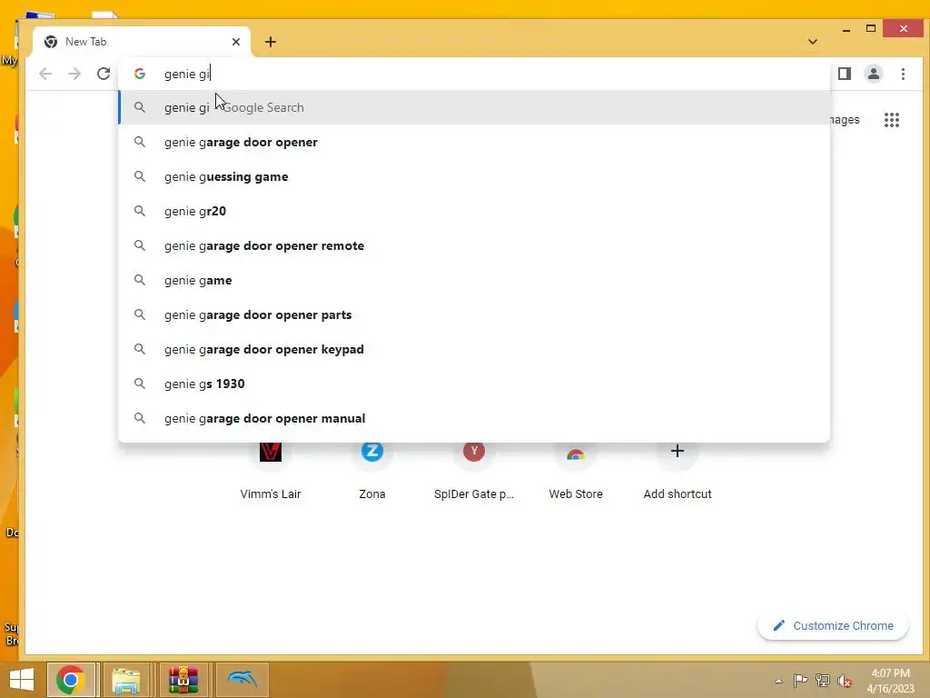Choose 'genie game' suggestion

pyautogui.click(x=474, y=280)
